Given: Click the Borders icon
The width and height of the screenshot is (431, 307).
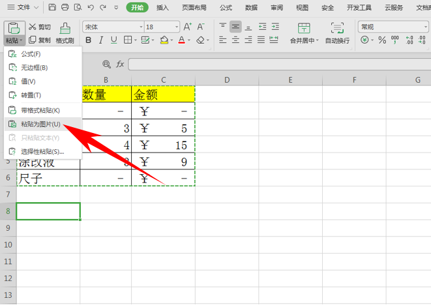Looking at the screenshot, I should tap(128, 40).
